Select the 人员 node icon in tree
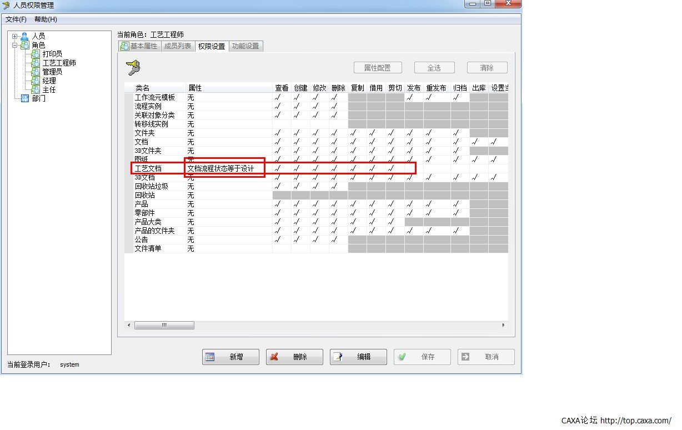This screenshot has height=430, width=682. (x=24, y=36)
